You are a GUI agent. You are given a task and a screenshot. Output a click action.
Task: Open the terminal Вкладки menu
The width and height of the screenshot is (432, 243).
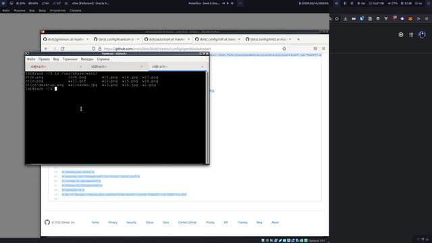pos(87,59)
